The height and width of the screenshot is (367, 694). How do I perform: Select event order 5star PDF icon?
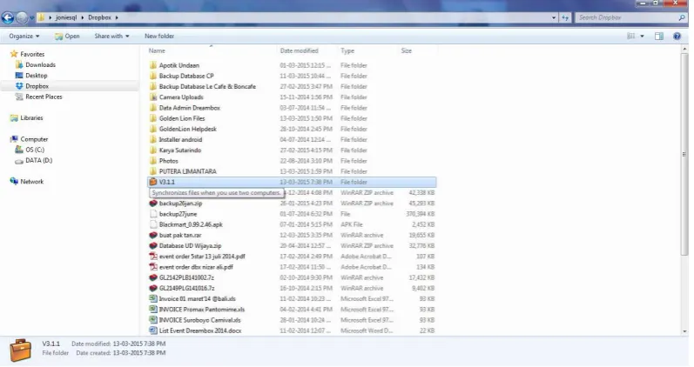pyautogui.click(x=153, y=257)
